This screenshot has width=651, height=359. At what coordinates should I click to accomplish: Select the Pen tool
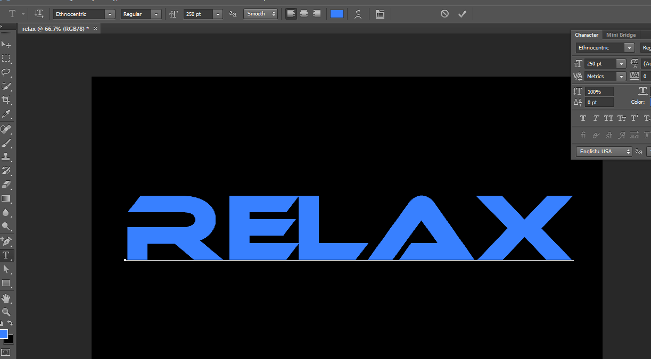tap(7, 241)
